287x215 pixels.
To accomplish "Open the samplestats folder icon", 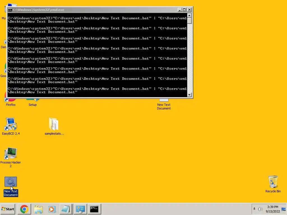I will (x=54, y=127).
